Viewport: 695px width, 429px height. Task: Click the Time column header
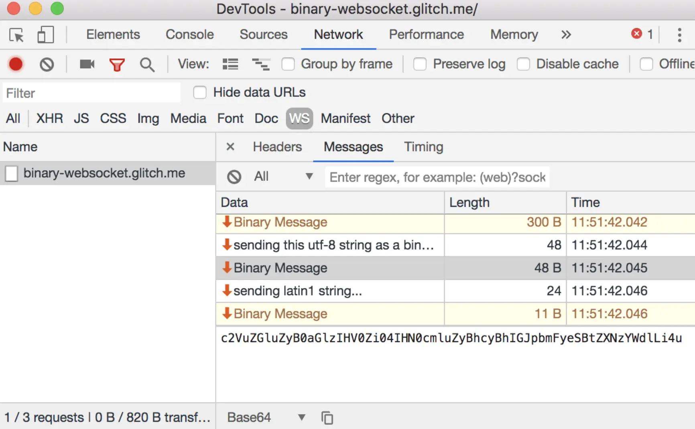(630, 202)
